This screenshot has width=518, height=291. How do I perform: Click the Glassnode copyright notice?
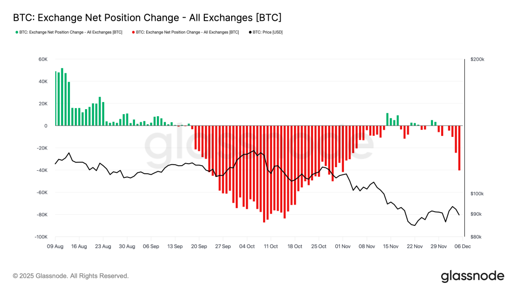coord(71,276)
